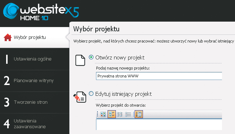Click the 'Wybierz projekt do otwarcia:' label
The image size is (235, 134).
121,105
